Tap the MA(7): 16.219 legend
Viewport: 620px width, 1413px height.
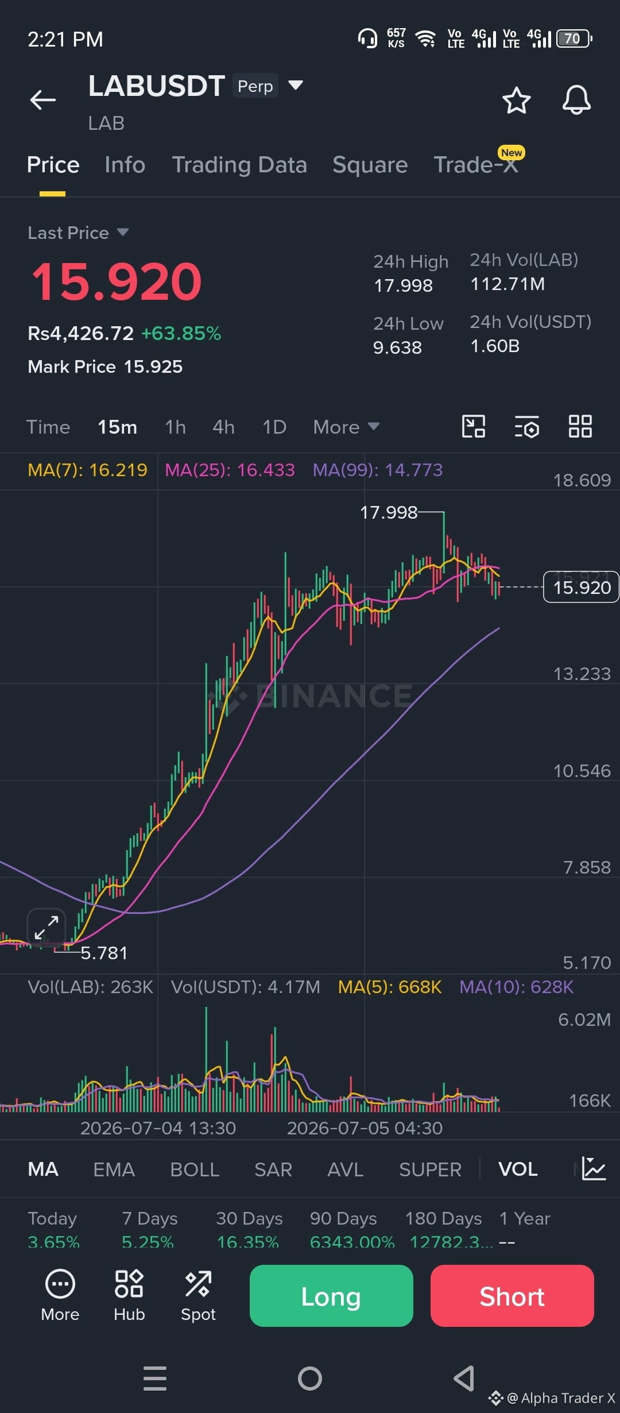[87, 470]
